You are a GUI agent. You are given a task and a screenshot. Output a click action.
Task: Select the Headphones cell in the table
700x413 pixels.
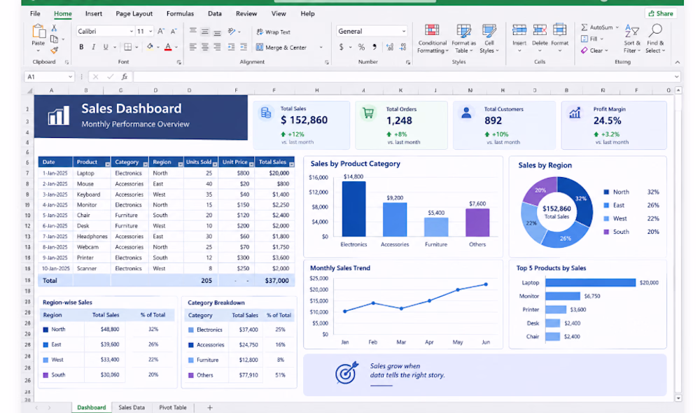[x=92, y=236]
